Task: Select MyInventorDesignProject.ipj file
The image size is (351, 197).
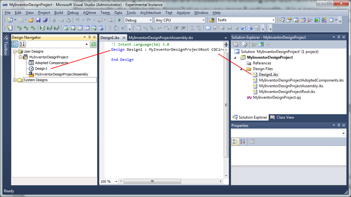Action: [x=277, y=97]
